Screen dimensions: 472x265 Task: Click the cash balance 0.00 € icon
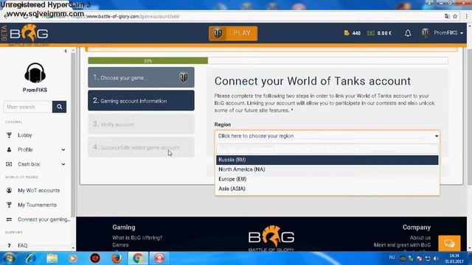(371, 33)
